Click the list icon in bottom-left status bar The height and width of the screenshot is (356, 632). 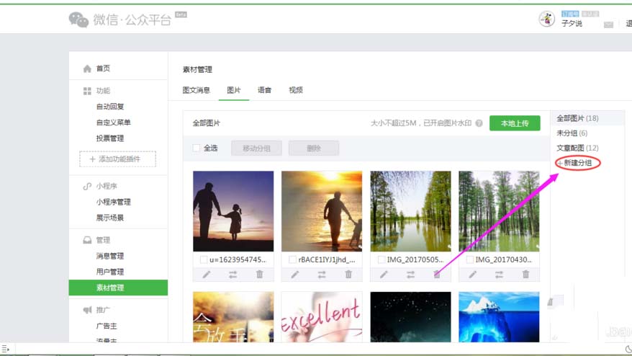click(x=5, y=348)
